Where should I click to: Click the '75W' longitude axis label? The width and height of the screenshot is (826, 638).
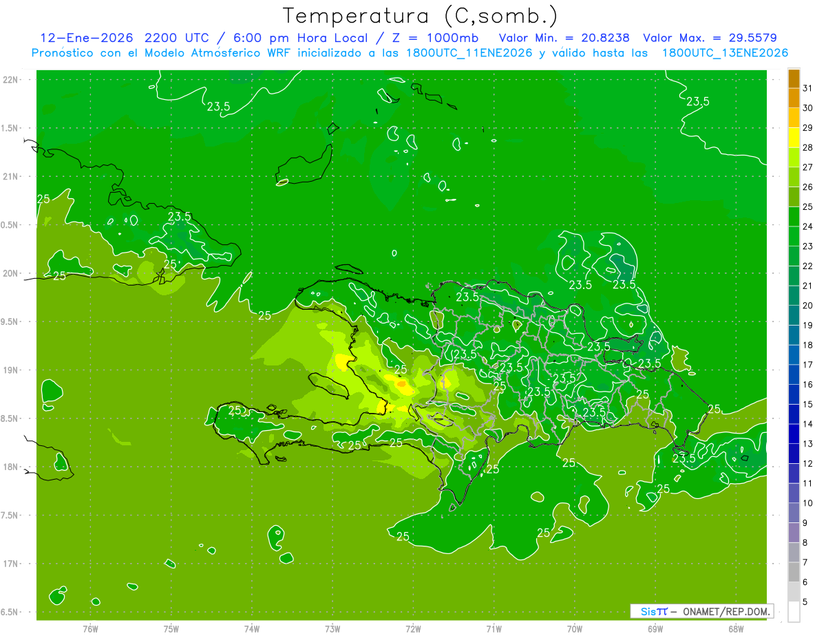(171, 629)
